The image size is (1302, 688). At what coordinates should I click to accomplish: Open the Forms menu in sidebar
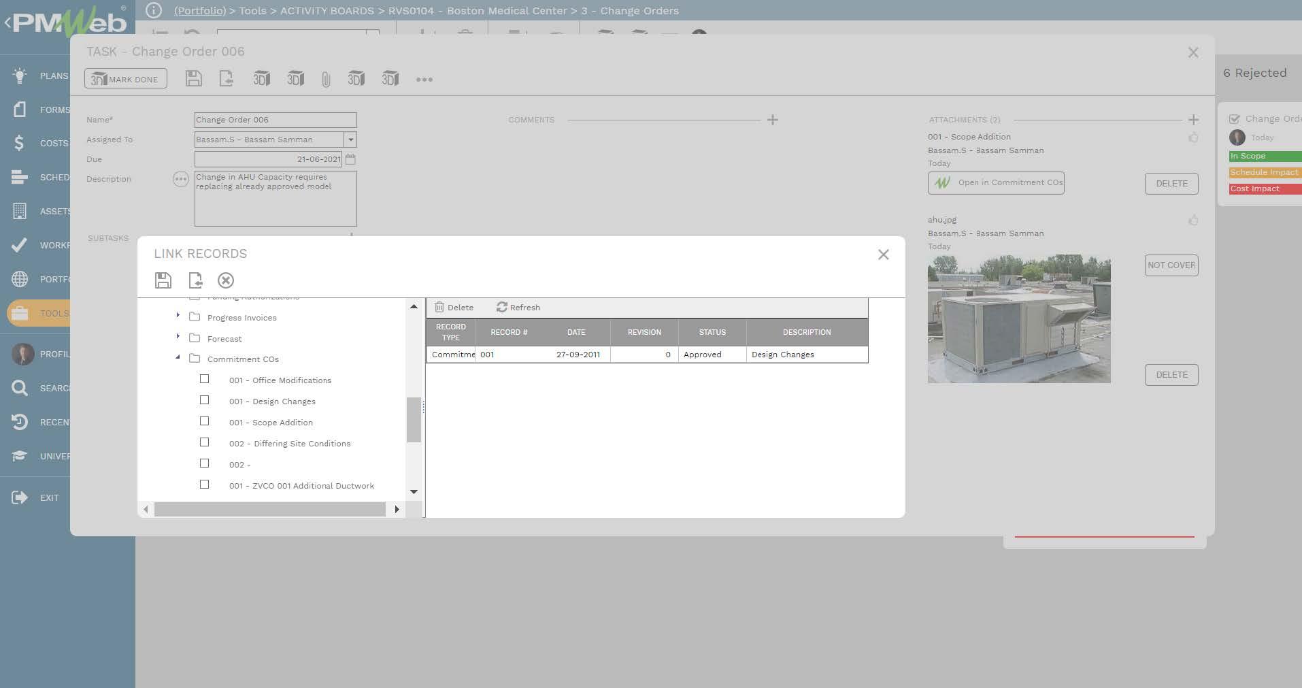41,110
